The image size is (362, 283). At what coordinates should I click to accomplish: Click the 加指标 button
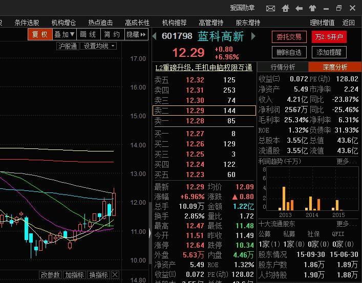point(74,275)
